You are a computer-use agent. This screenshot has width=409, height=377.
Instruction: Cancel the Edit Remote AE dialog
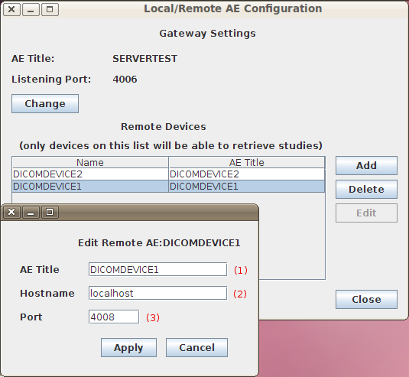196,347
